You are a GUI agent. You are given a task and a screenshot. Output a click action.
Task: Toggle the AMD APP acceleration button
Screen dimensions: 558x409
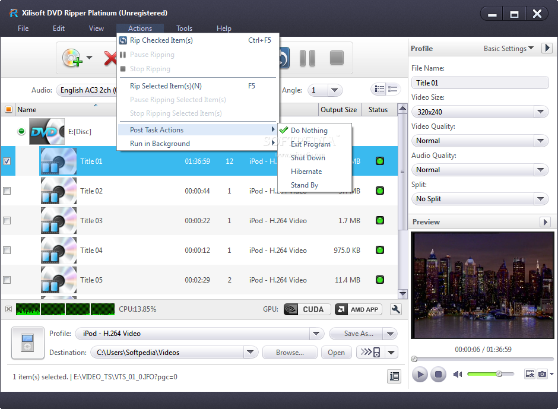359,309
